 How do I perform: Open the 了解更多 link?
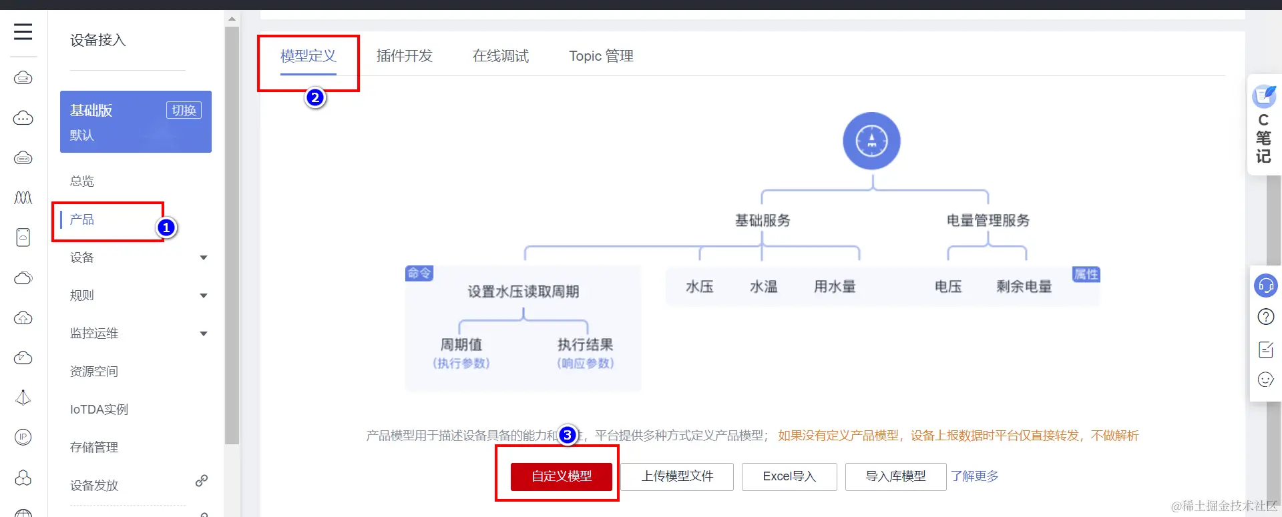click(975, 476)
